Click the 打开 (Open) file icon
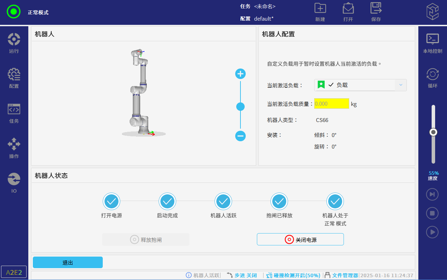The height and width of the screenshot is (280, 447). click(x=348, y=12)
